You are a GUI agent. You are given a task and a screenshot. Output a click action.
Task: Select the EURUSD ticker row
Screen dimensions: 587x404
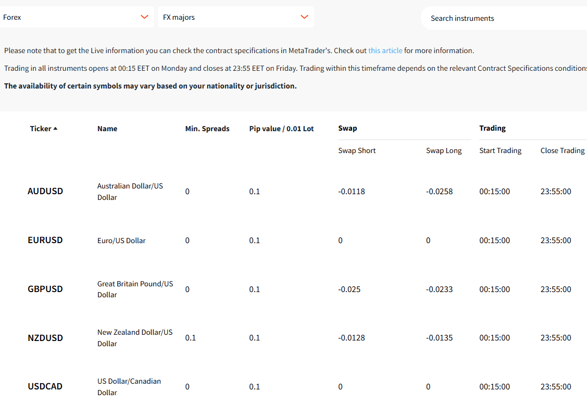(45, 240)
